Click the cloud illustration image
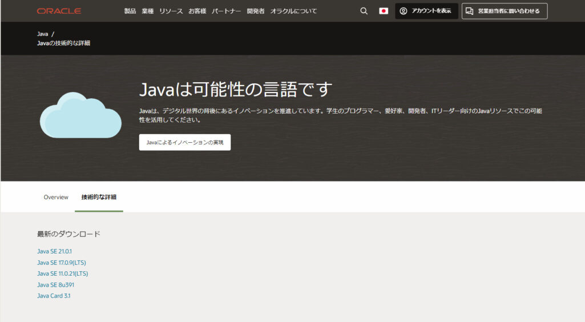The height and width of the screenshot is (322, 585). (80, 115)
